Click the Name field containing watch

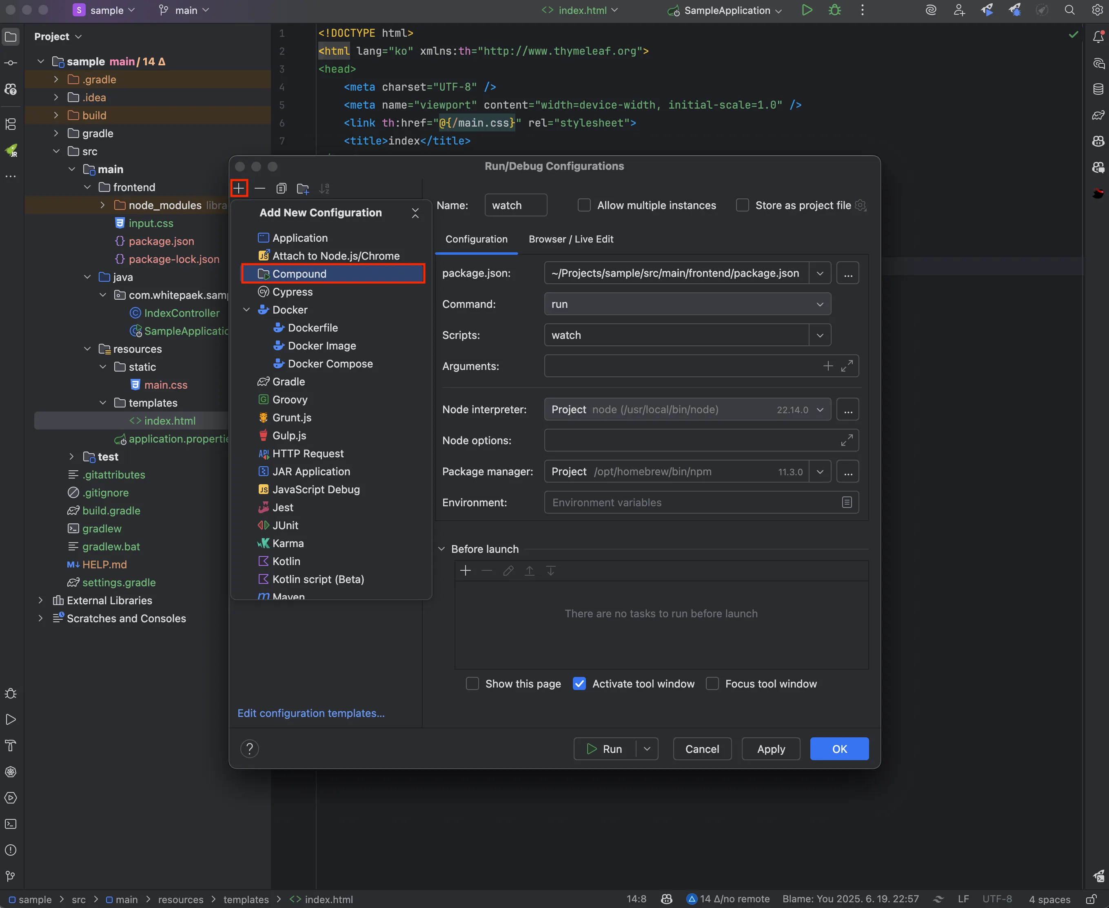click(516, 205)
